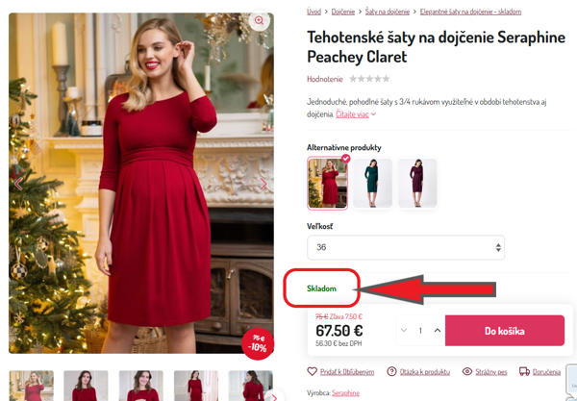This screenshot has width=577, height=401.
Task: Click the question mark product inquiry icon
Action: [391, 371]
